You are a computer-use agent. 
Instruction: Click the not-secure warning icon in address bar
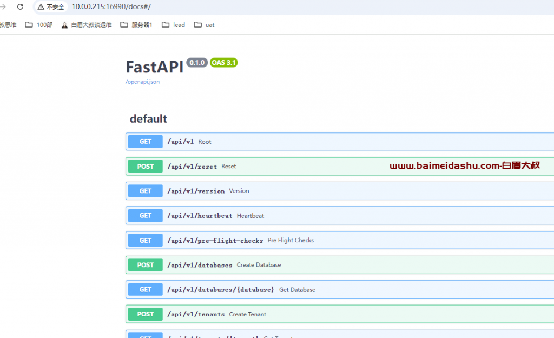pyautogui.click(x=41, y=7)
